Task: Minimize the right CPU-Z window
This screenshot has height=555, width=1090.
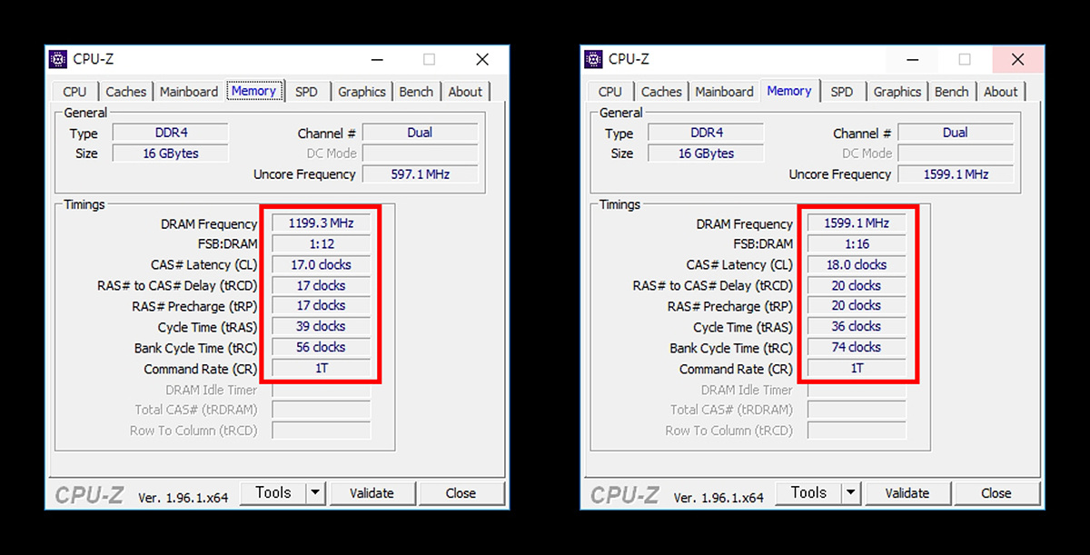Action: click(x=912, y=60)
